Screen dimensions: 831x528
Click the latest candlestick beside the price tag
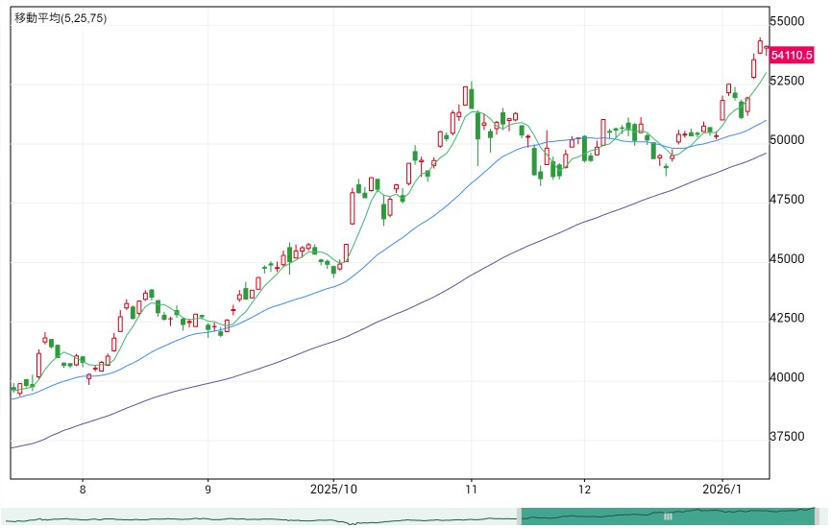coord(767,49)
